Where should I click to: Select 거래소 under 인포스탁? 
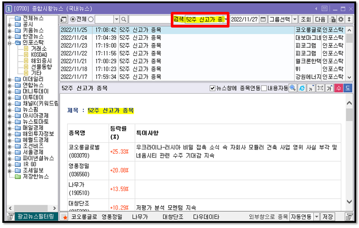[39, 49]
